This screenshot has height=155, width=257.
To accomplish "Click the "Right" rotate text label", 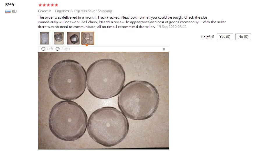I will pos(65,49).
